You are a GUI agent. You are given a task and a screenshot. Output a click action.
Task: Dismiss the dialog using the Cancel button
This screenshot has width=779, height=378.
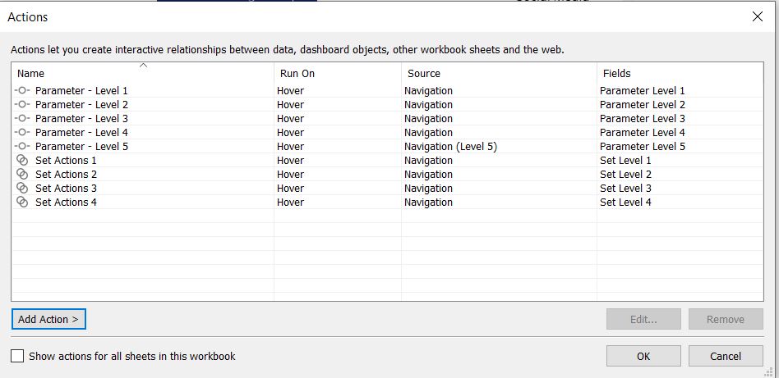point(726,356)
